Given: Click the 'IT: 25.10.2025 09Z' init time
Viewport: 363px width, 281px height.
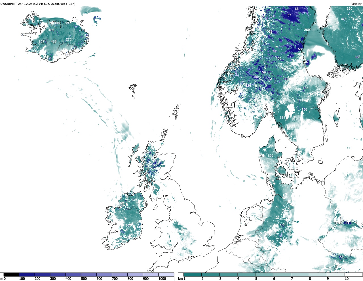Looking at the screenshot, I should [26, 4].
